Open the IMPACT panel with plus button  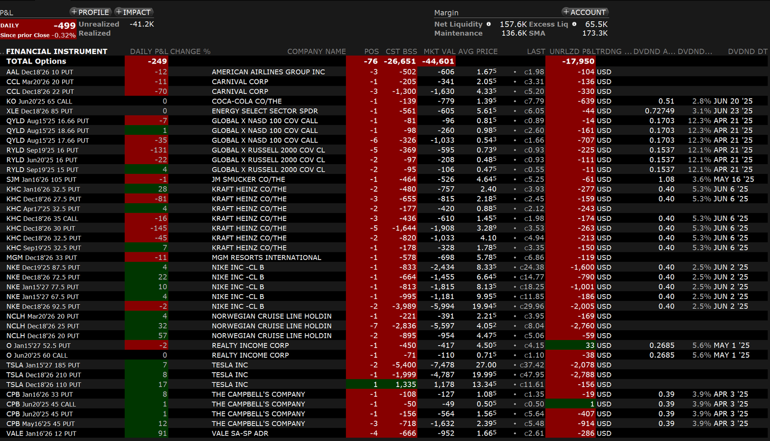point(134,12)
